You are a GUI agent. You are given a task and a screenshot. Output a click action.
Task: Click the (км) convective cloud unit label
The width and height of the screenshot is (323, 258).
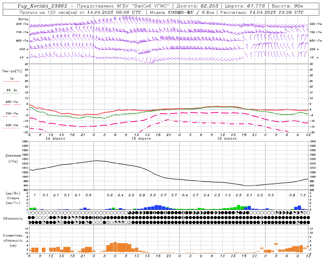point(13,245)
